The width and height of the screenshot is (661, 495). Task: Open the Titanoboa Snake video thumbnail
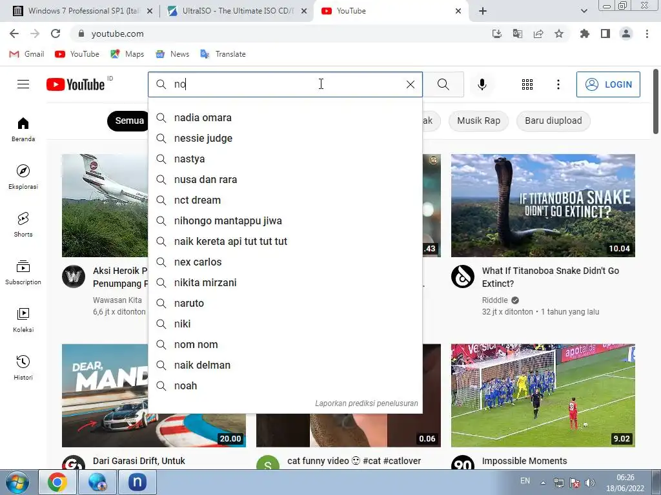pos(543,206)
